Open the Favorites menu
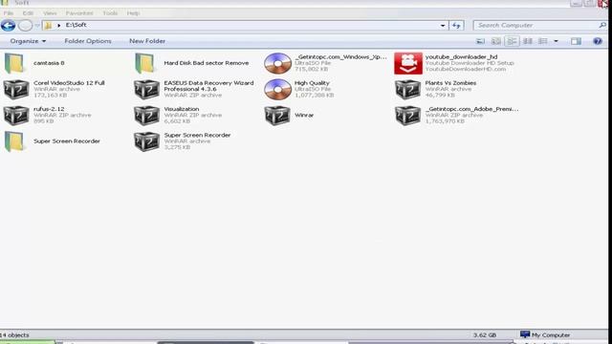This screenshot has height=344, width=612. [79, 13]
